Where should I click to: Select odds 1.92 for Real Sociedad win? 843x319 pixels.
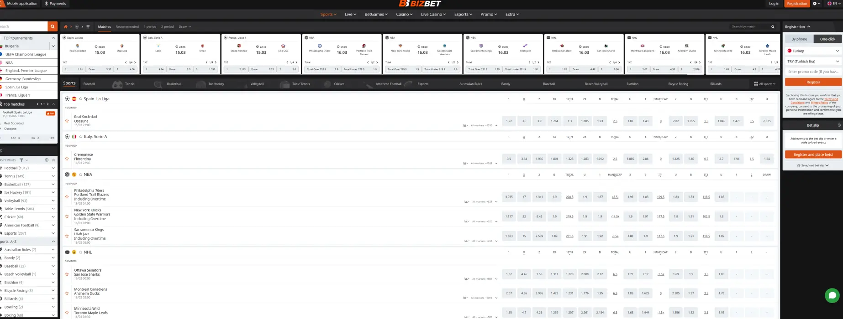pos(509,121)
